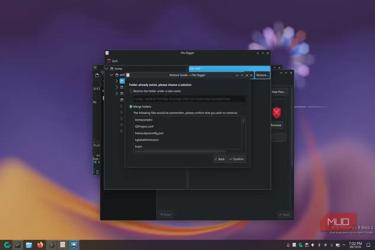Open the application launcher in the taskbar

point(7,245)
